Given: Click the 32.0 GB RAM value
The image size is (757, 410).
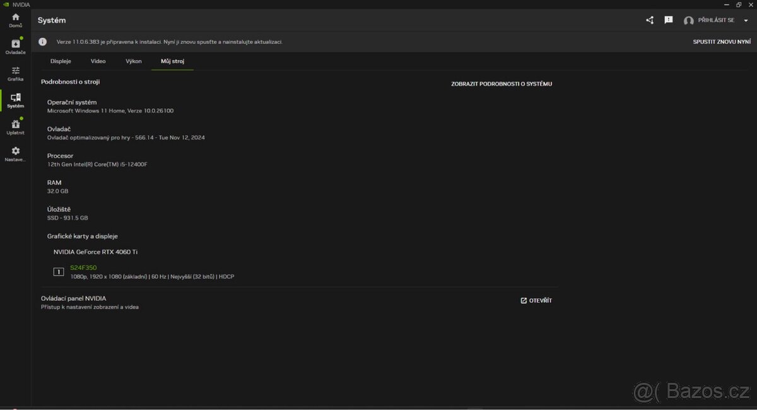Looking at the screenshot, I should click(58, 191).
